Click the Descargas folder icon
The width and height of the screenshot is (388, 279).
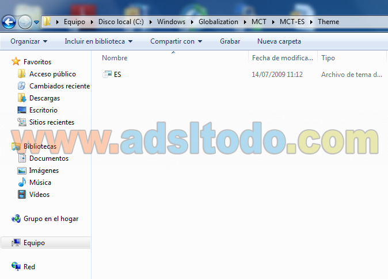(x=22, y=98)
